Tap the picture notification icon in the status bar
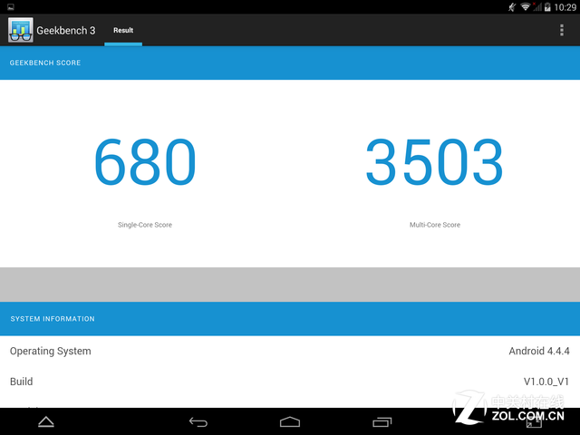580x435 pixels. point(11,7)
